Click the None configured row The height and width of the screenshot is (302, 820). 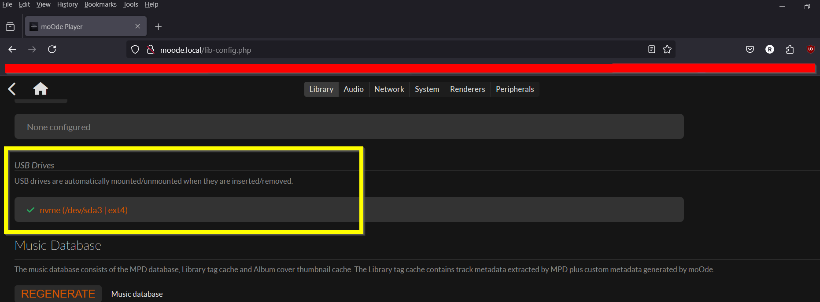click(x=349, y=127)
